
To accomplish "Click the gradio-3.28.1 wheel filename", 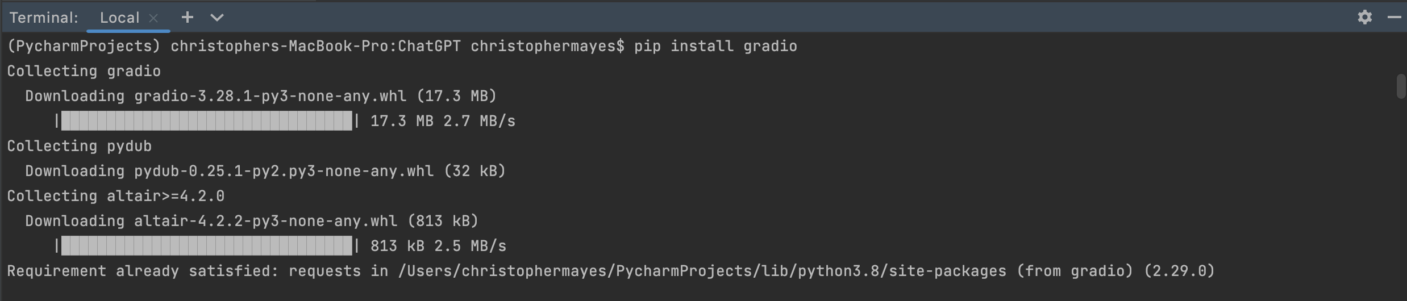I will click(270, 96).
